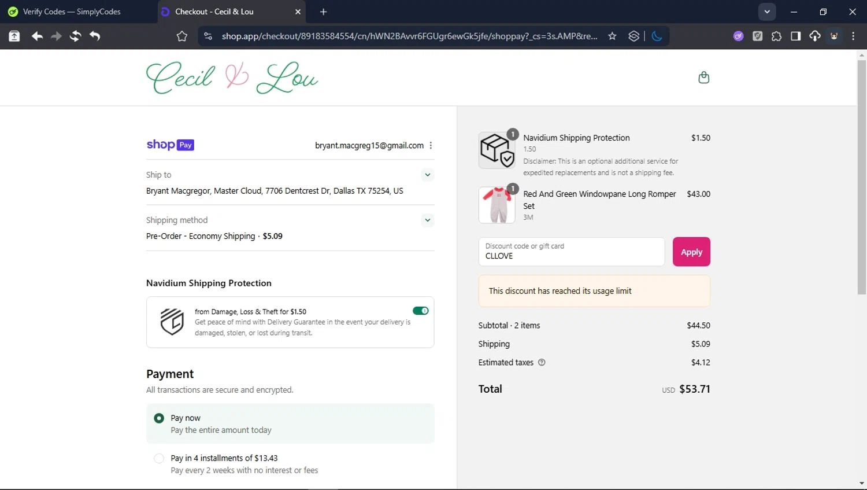Viewport: 867px width, 490px height.
Task: Click the layers extension icon in address bar
Action: click(x=633, y=36)
